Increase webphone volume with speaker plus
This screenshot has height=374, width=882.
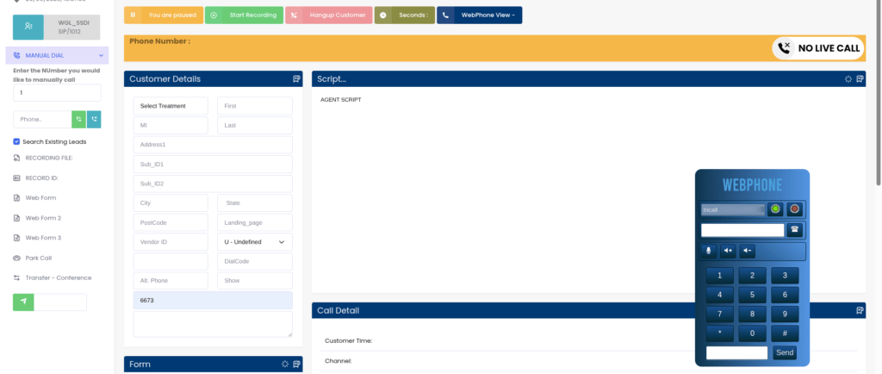coord(728,251)
